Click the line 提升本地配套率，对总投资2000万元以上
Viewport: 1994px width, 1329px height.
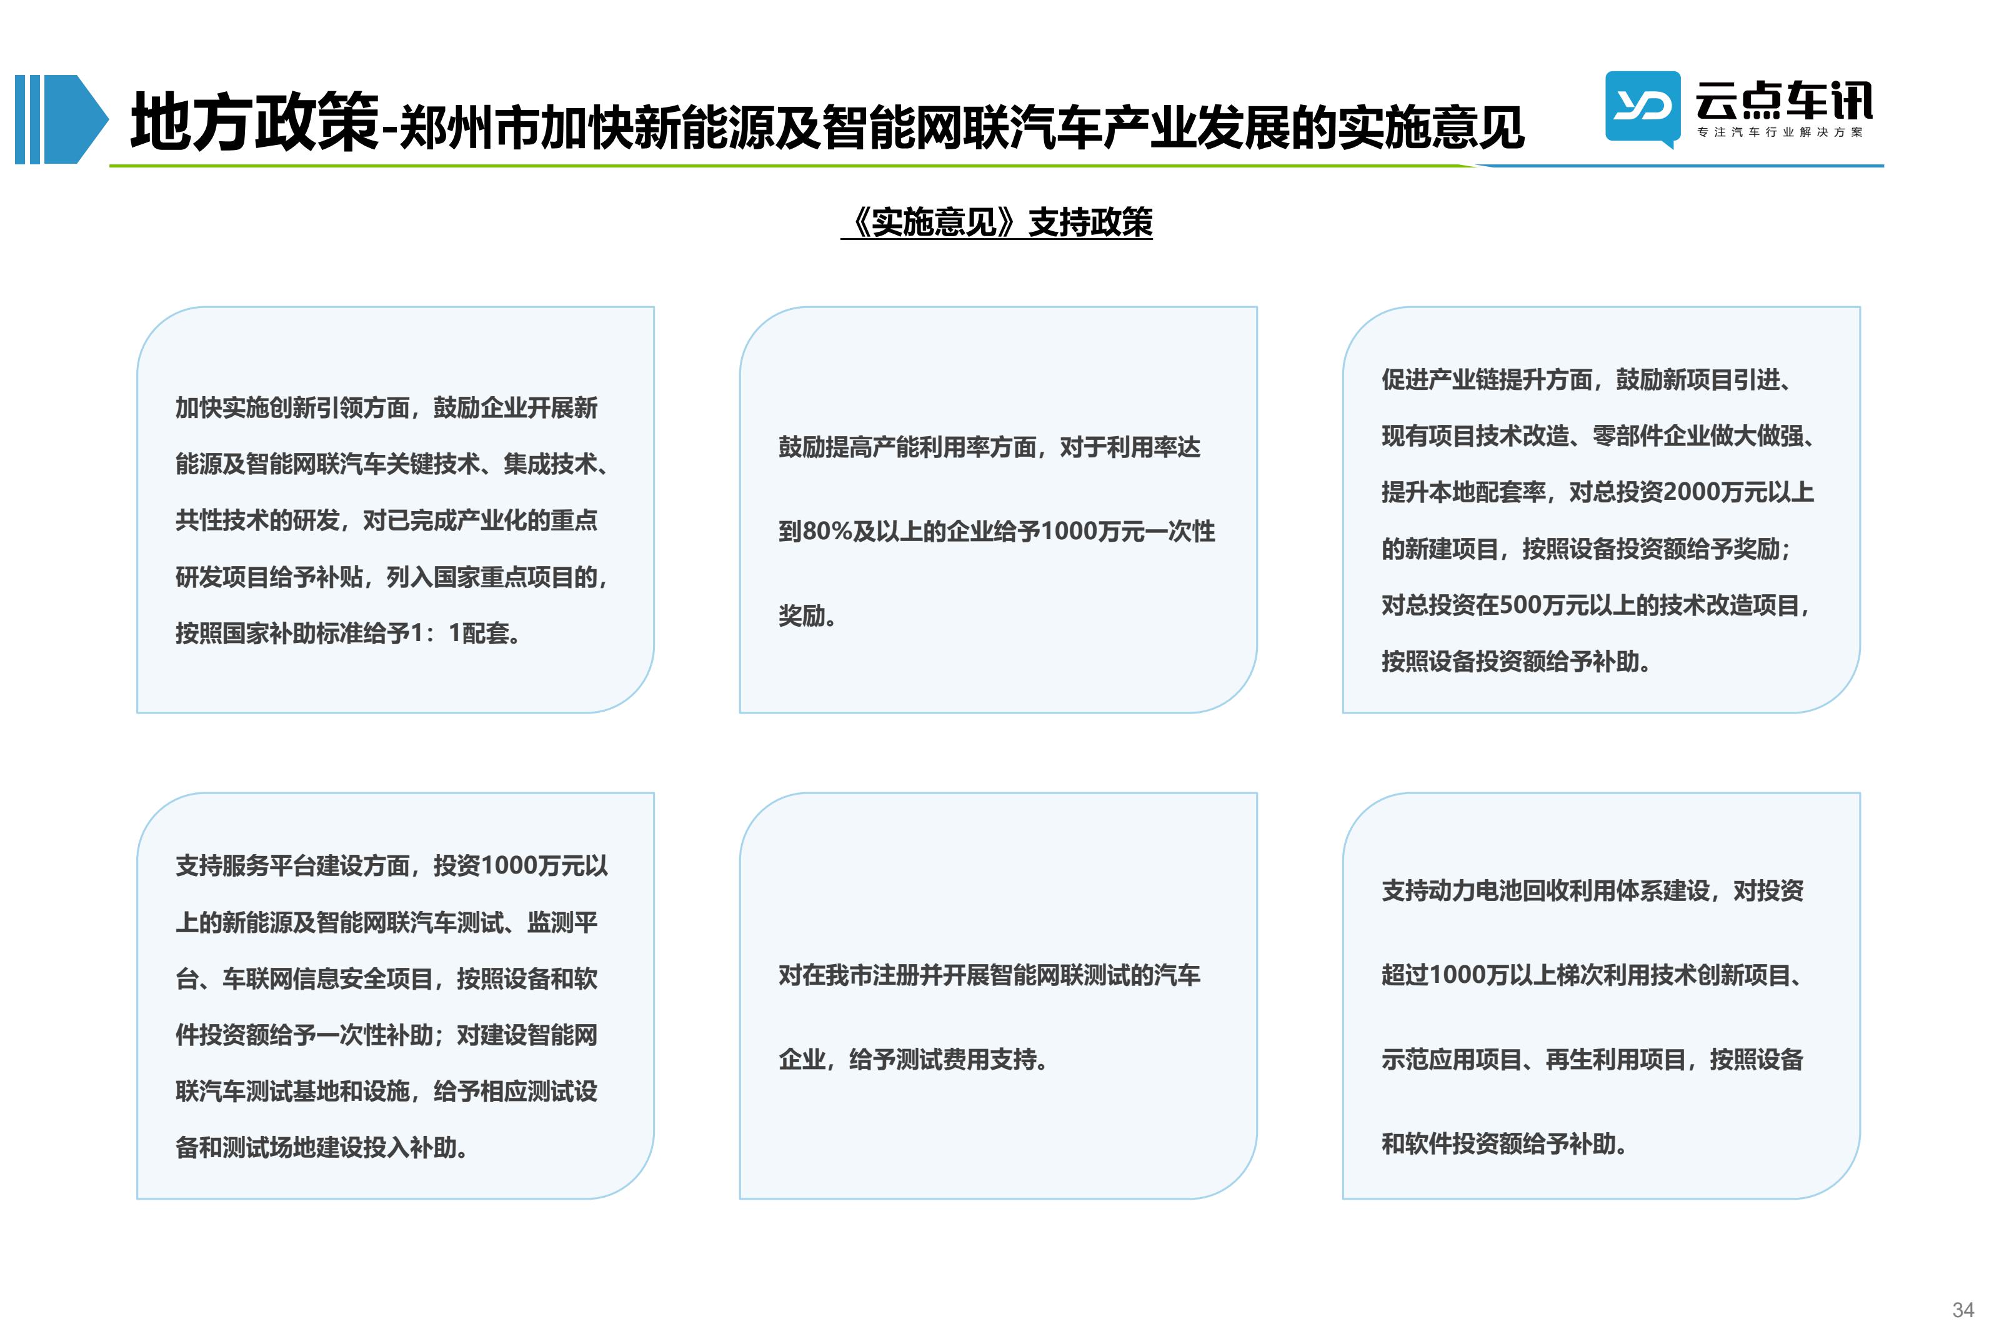pyautogui.click(x=1597, y=492)
